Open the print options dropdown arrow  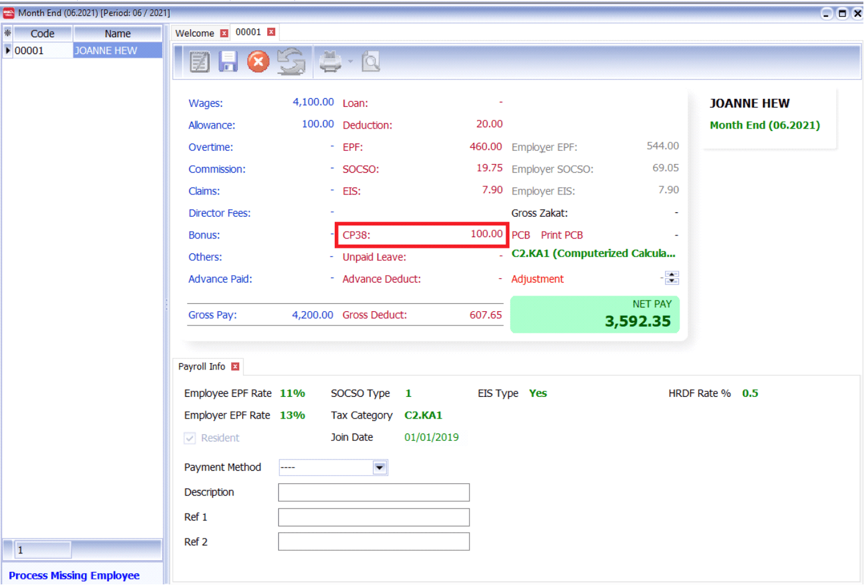point(349,61)
